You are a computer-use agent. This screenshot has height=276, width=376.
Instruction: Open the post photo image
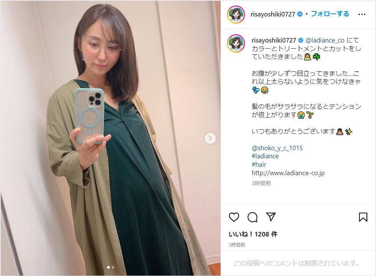point(110,138)
